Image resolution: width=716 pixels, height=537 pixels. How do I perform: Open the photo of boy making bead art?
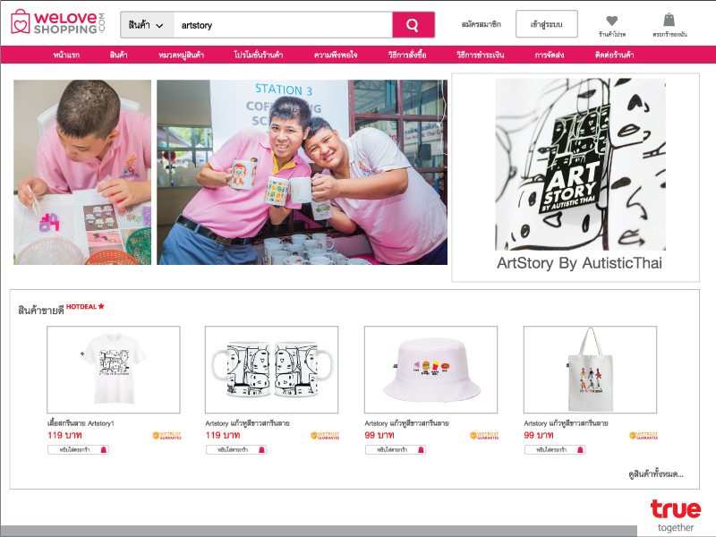(82, 172)
